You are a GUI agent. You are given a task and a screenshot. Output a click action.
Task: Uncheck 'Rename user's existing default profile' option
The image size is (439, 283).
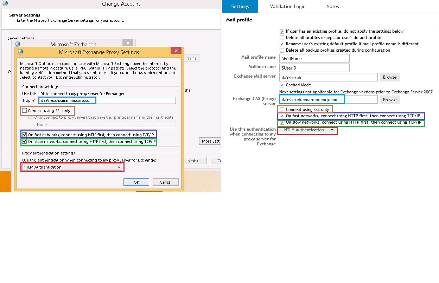tap(282, 44)
